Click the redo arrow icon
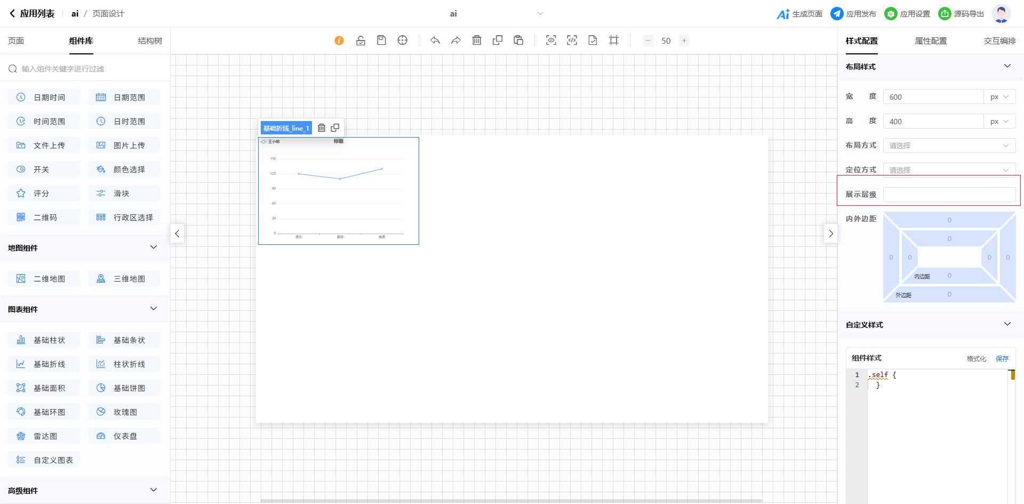 (x=456, y=41)
